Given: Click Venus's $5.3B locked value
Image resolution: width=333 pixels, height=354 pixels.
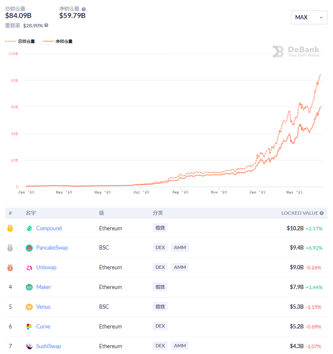Looking at the screenshot, I should 296,307.
